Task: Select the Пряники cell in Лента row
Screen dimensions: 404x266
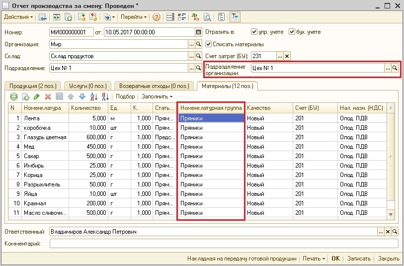Action: click(211, 118)
